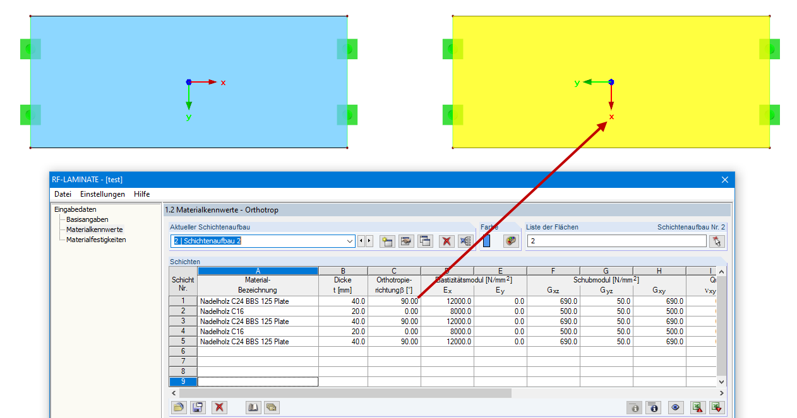Save the layer setup with the disk icon
Image resolution: width=797 pixels, height=418 pixels.
198,407
